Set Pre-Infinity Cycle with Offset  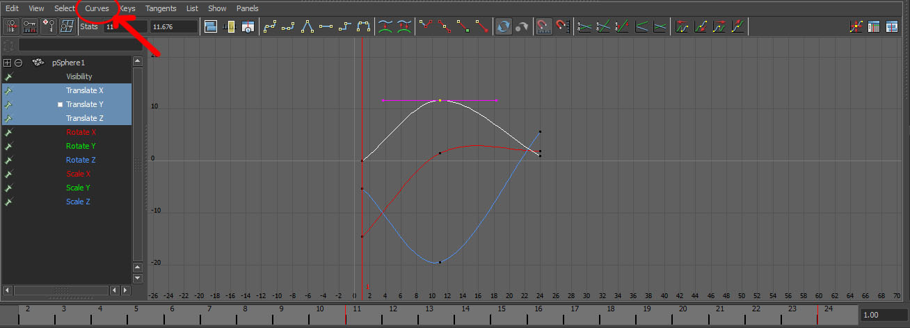702,26
